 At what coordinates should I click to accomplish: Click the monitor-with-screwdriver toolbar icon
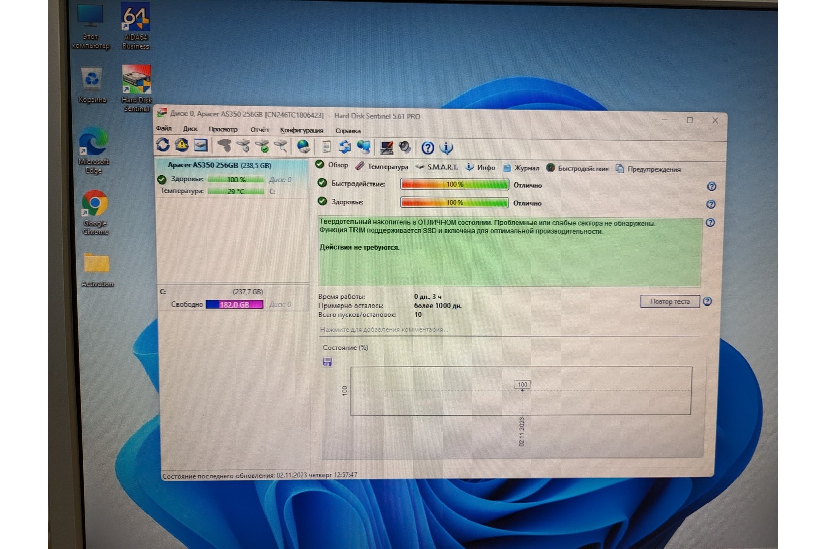[x=387, y=147]
